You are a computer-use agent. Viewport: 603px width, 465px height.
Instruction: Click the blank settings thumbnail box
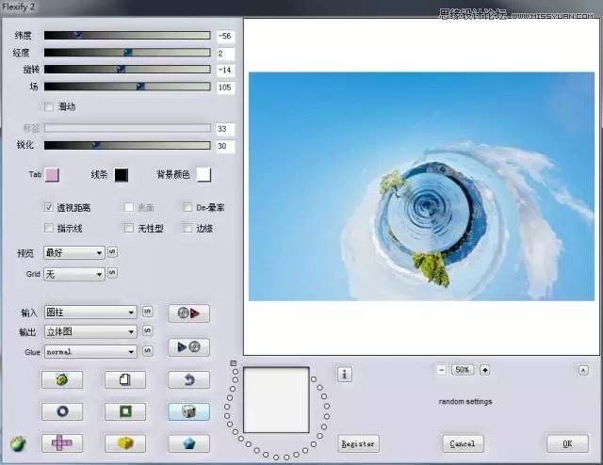pos(276,400)
